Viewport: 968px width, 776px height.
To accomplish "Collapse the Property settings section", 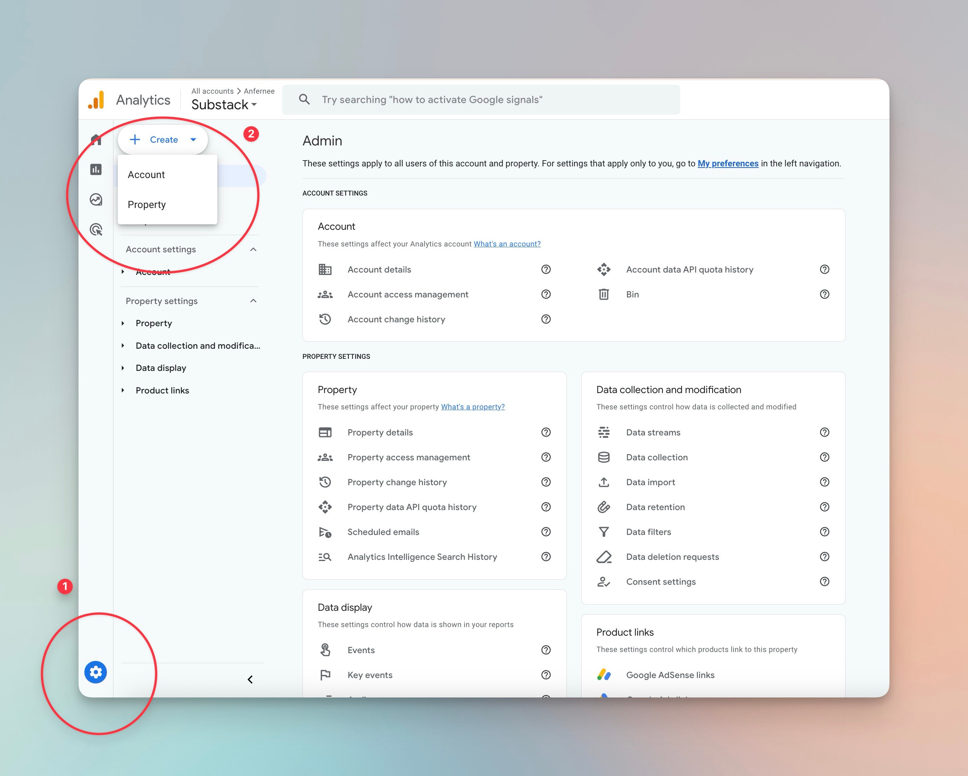I will [253, 301].
